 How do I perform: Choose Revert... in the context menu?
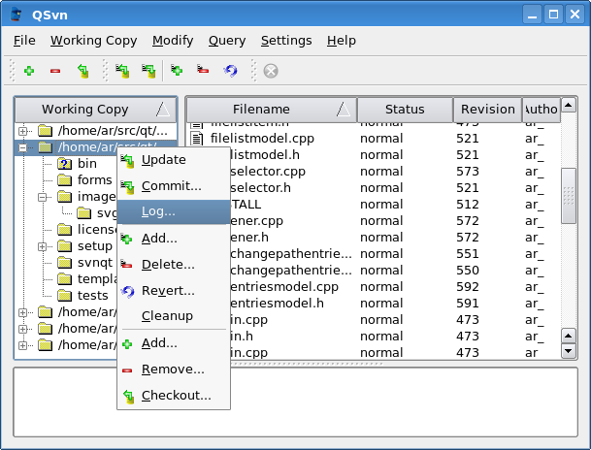coord(174,291)
